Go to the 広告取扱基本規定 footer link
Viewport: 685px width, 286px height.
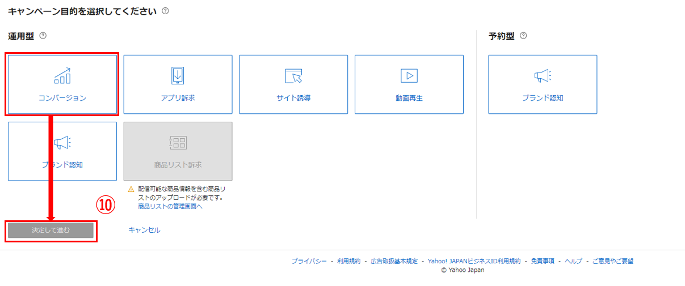[x=394, y=261]
